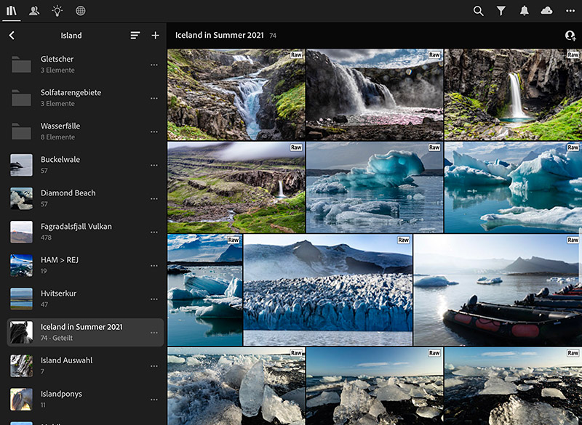Add a new album with plus button
Image resolution: width=582 pixels, height=425 pixels.
(x=155, y=36)
